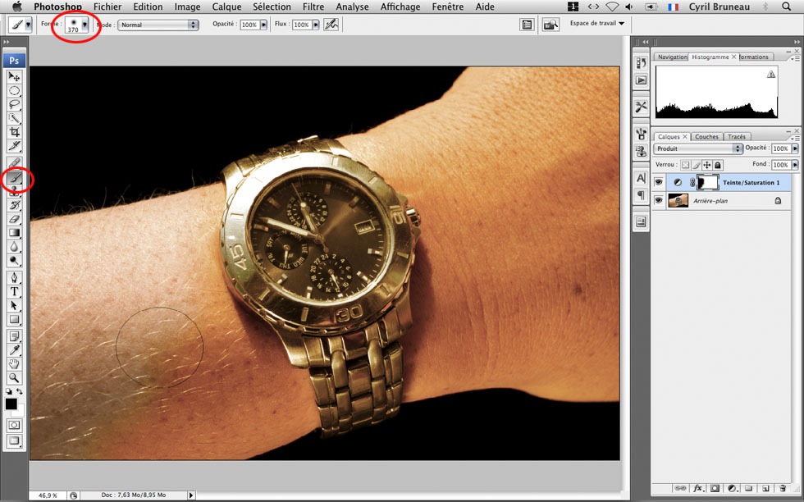Open the layer Opacité slider arrow

(x=795, y=148)
